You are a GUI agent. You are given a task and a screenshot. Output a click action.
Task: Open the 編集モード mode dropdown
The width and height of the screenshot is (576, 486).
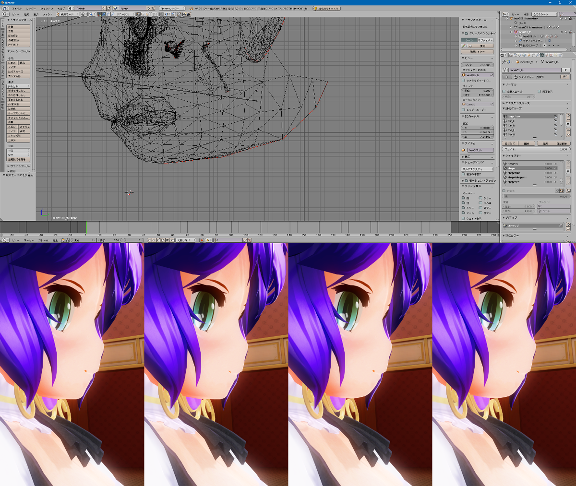point(68,14)
